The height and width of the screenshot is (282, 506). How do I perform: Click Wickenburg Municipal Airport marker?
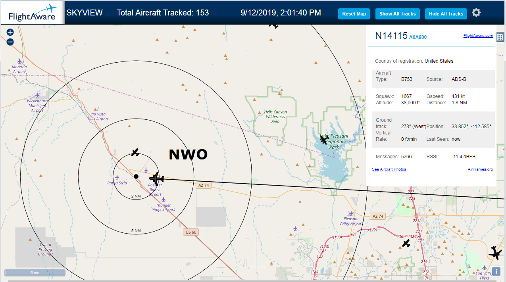coord(37,95)
